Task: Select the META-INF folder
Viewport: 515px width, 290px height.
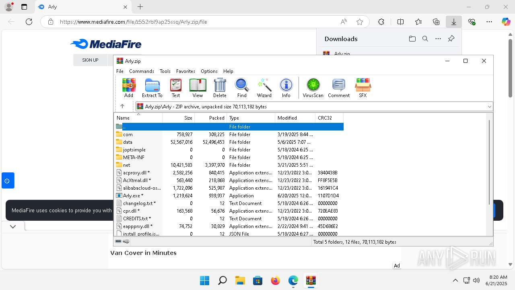Action: (x=229, y=157)
